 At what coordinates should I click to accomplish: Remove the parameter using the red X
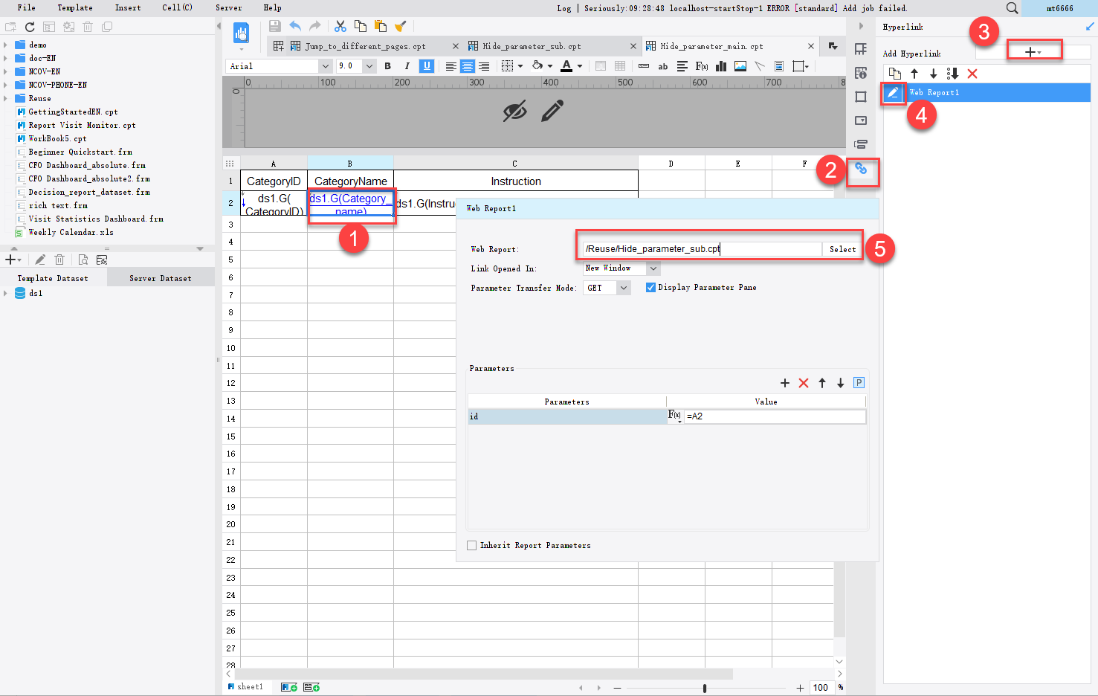click(804, 383)
